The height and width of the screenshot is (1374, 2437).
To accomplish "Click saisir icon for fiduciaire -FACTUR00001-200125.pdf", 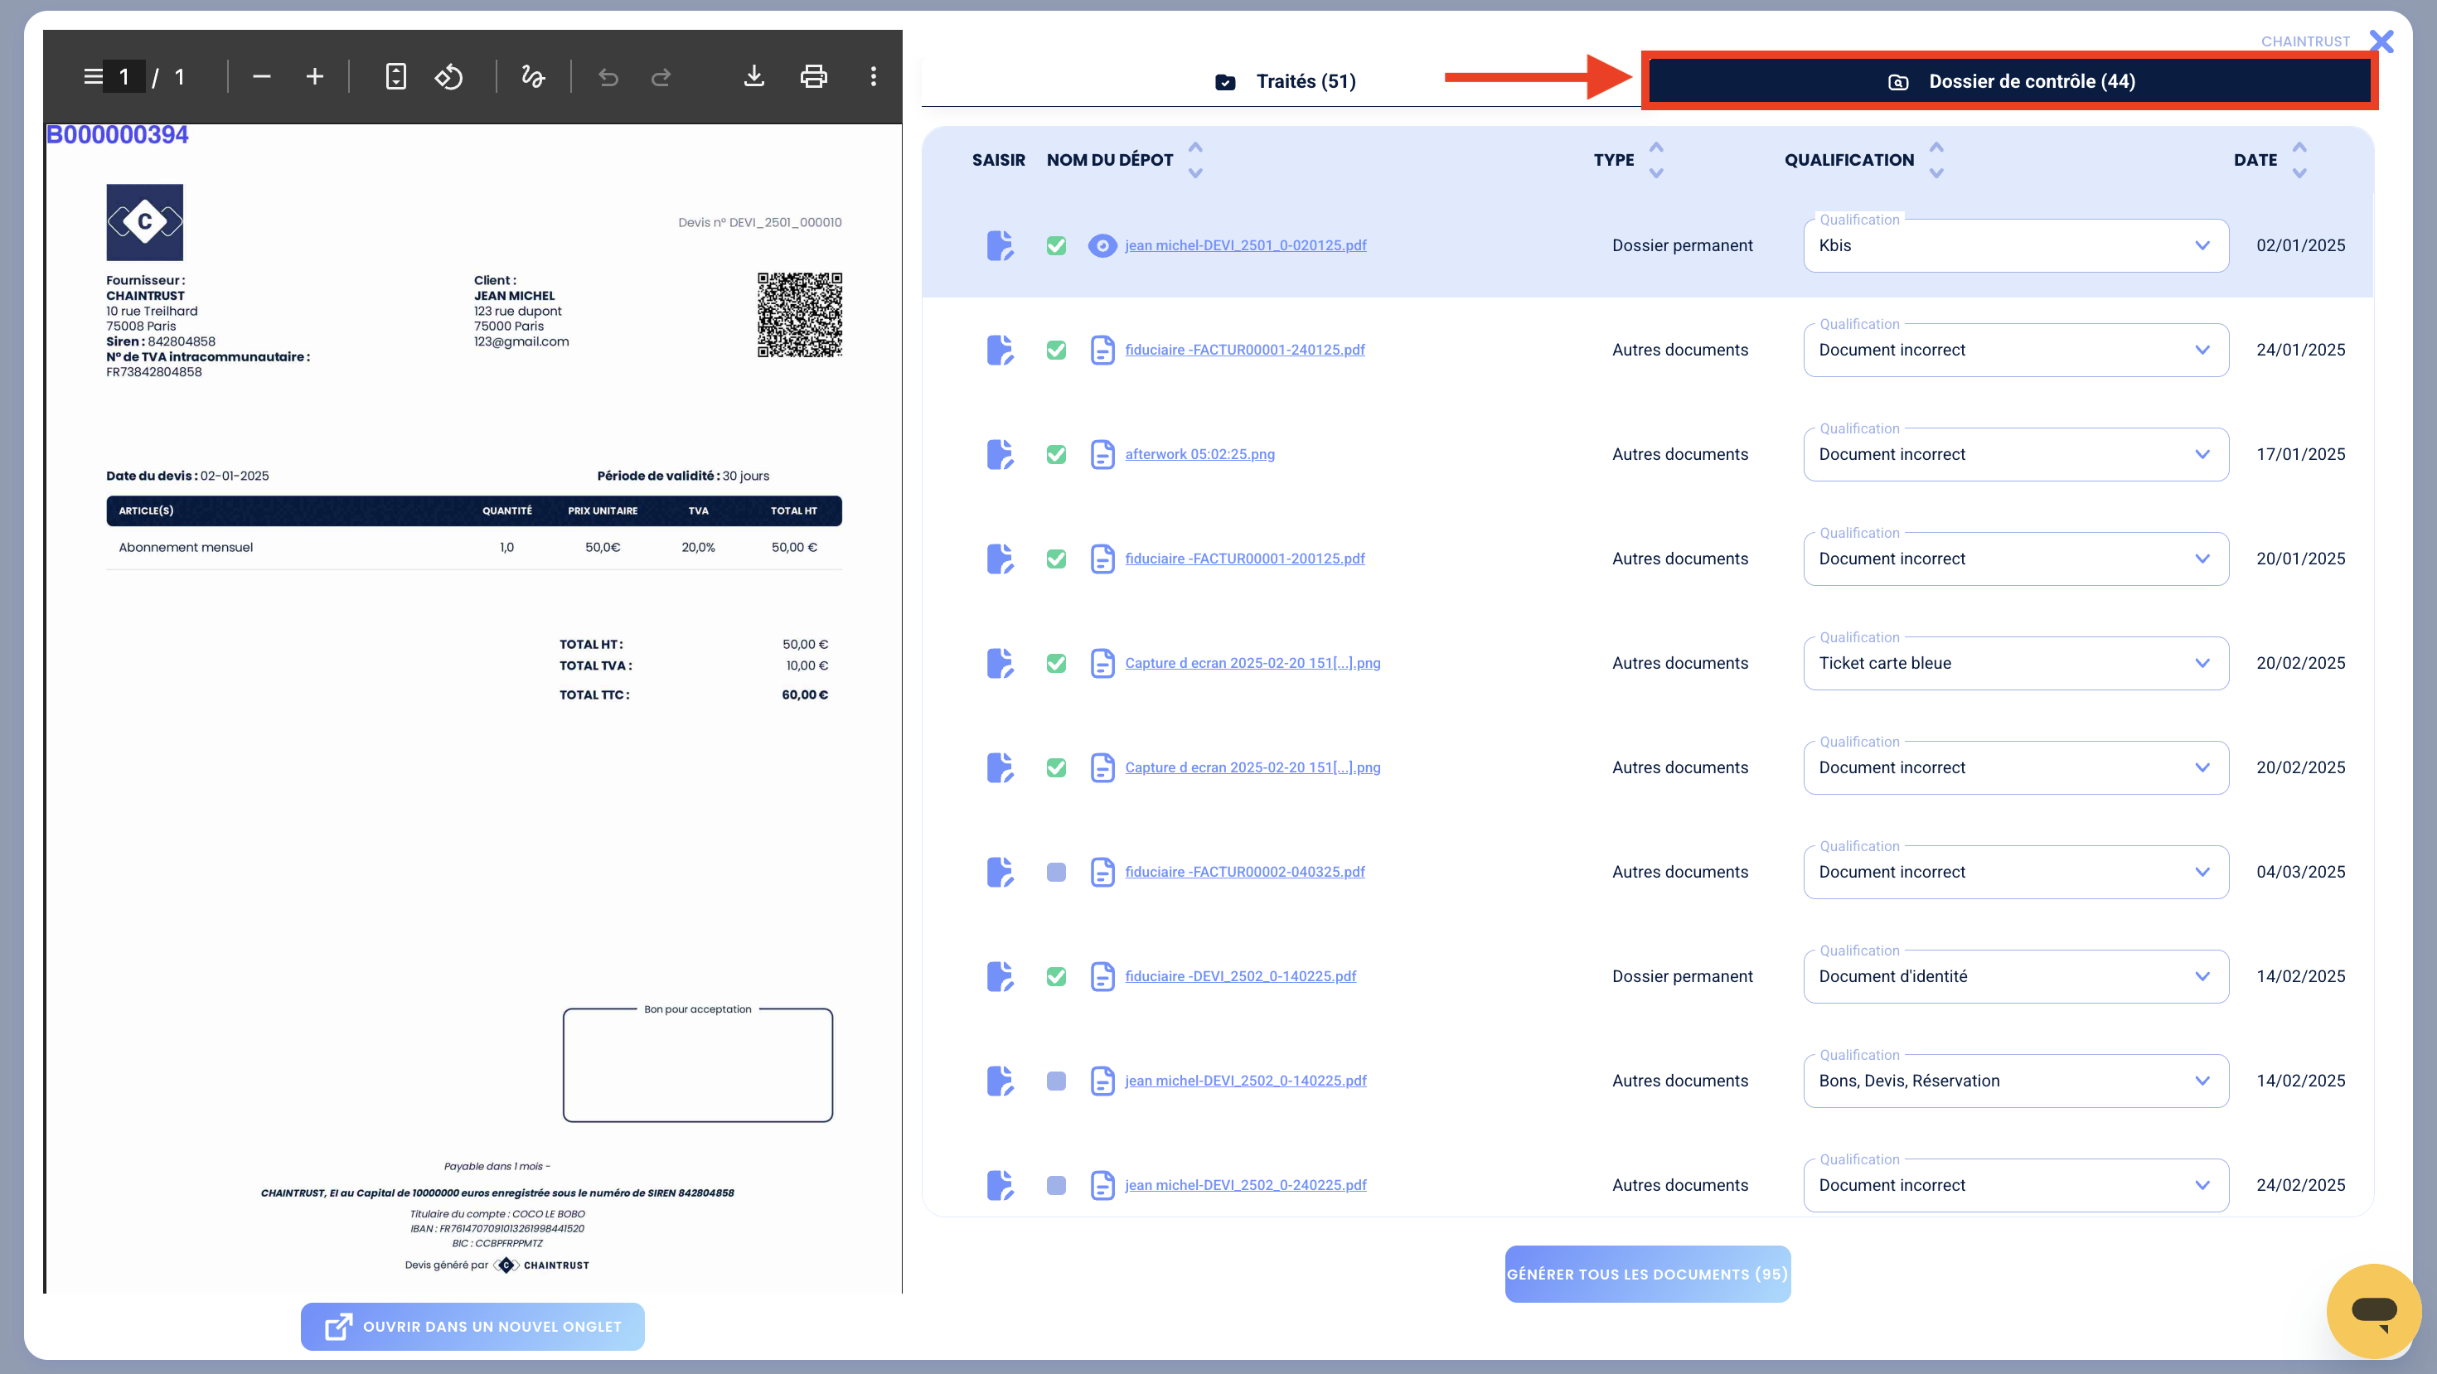I will click(1000, 559).
